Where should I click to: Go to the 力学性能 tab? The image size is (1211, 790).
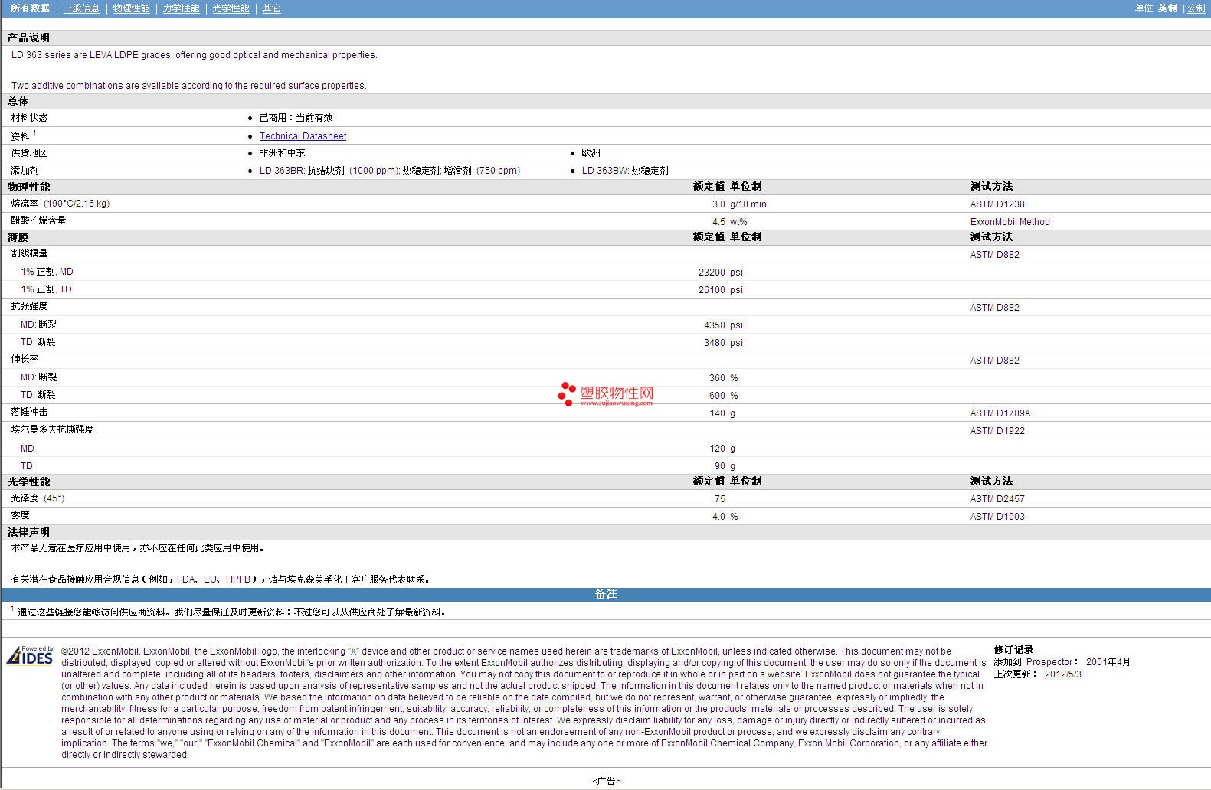pos(181,8)
